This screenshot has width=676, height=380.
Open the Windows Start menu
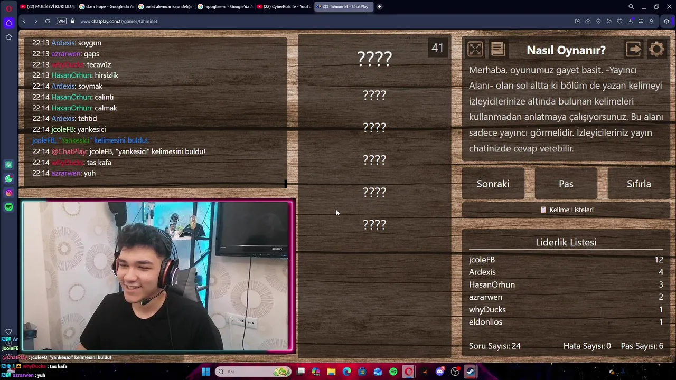(205, 372)
